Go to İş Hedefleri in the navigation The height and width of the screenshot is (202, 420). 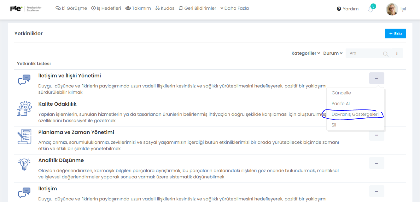[x=106, y=8]
